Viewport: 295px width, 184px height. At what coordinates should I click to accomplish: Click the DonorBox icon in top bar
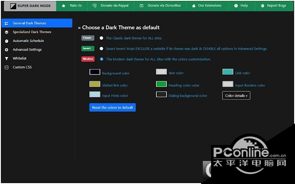tap(142, 6)
